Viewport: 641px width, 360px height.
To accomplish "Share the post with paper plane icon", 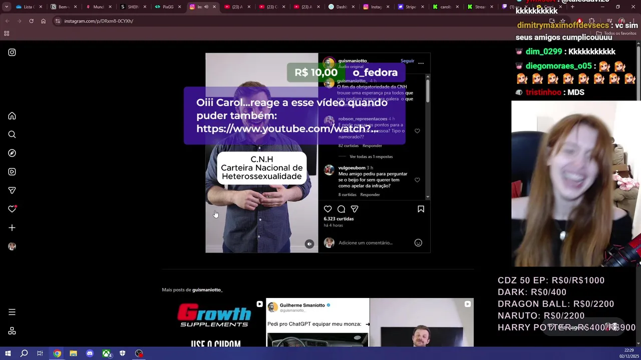I will tap(355, 209).
